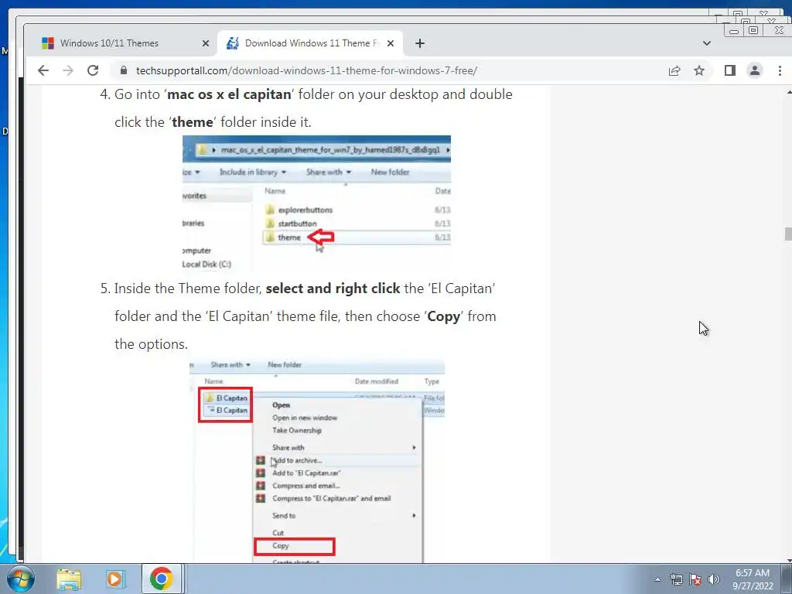
Task: Go back to the previous page
Action: pyautogui.click(x=43, y=70)
